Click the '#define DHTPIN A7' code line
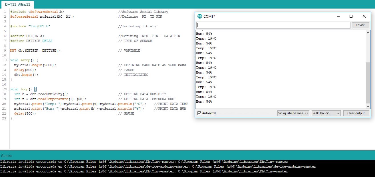Screen dimensions: 375x177 click(27, 36)
